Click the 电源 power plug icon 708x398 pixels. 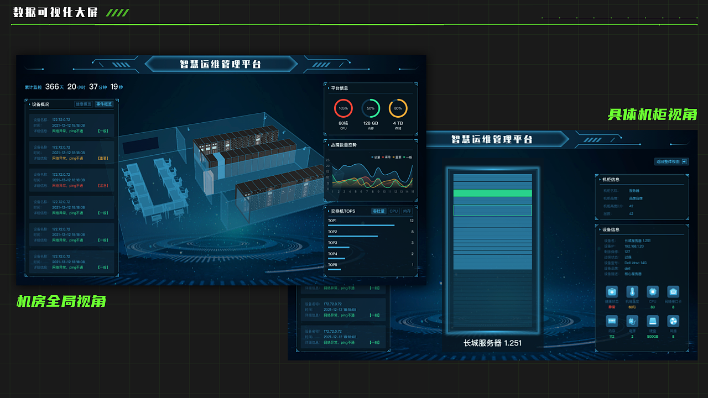pos(632,321)
